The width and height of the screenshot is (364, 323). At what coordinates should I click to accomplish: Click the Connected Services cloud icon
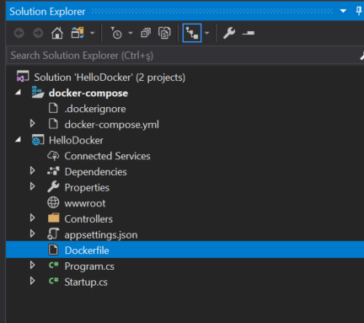53,155
